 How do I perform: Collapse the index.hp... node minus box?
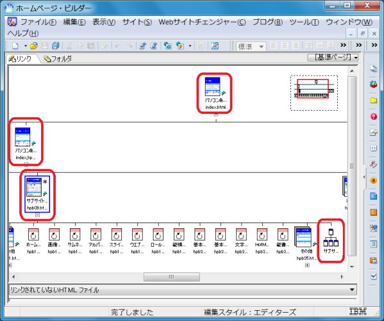click(x=26, y=164)
